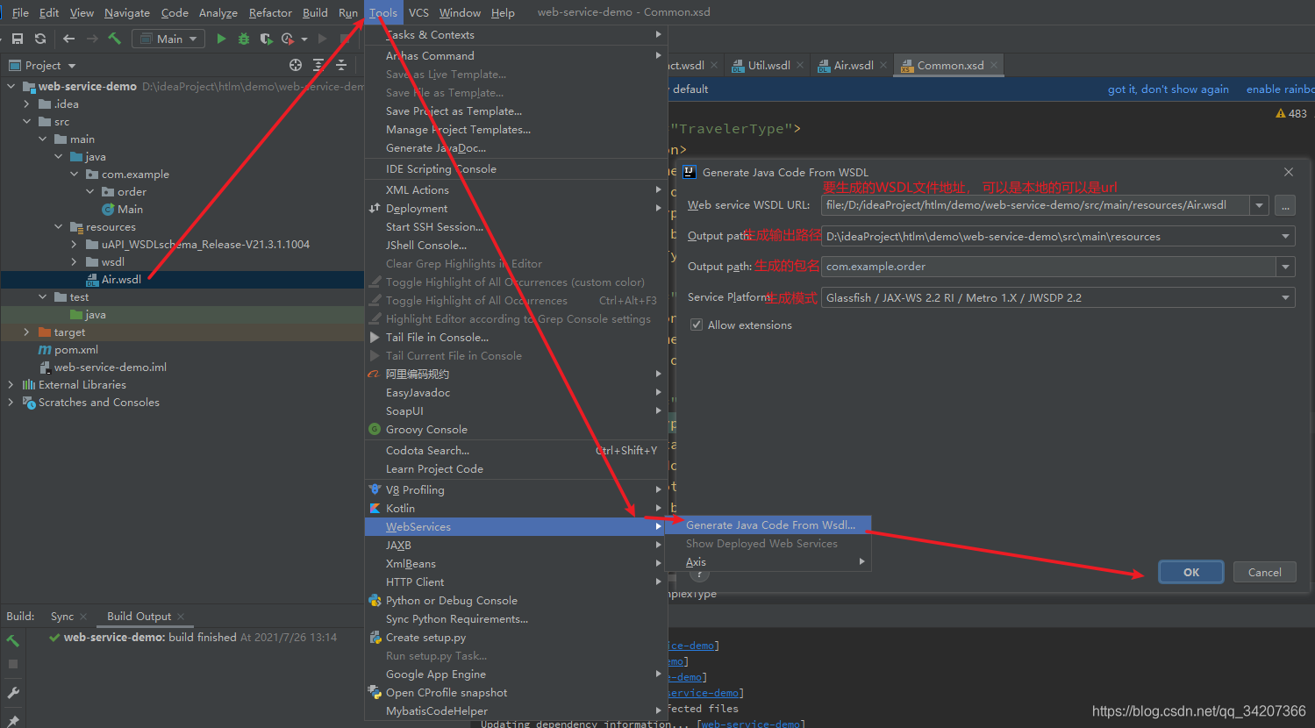Click the Synchronize/Reload icon in toolbar

(x=40, y=39)
